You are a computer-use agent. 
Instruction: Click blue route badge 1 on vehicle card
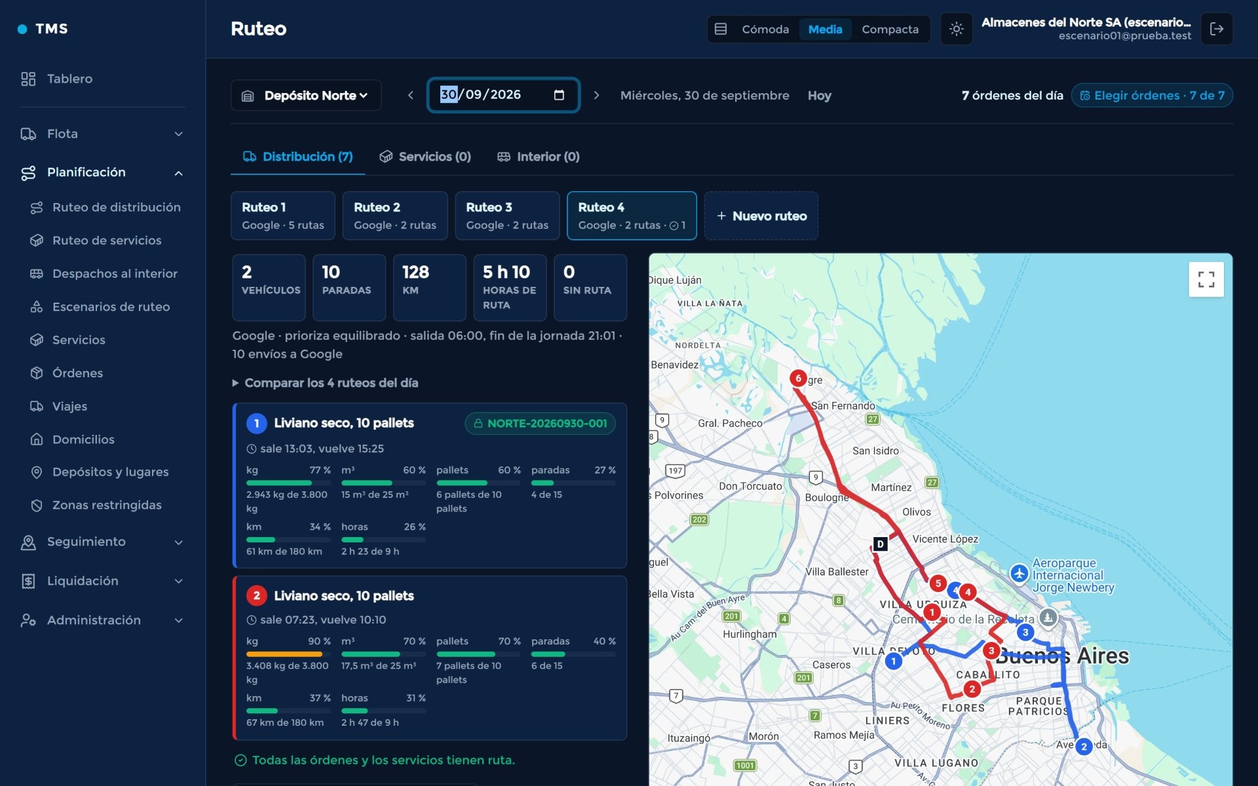tap(256, 423)
